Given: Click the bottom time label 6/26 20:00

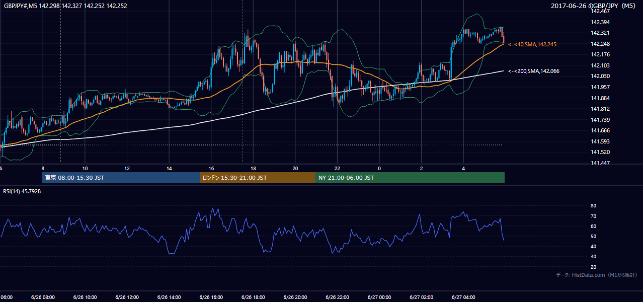Looking at the screenshot, I should [x=295, y=297].
